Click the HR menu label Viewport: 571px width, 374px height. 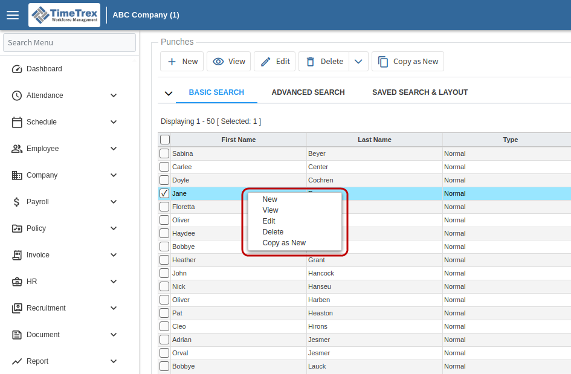click(x=31, y=282)
